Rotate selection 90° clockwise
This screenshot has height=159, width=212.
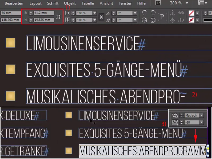pyautogui.click(x=144, y=13)
